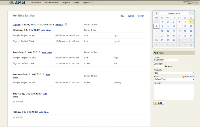This screenshot has height=127, width=200.
Task: Click the 'Total: 10 hrs' Wednesday total
Action: 90,76
